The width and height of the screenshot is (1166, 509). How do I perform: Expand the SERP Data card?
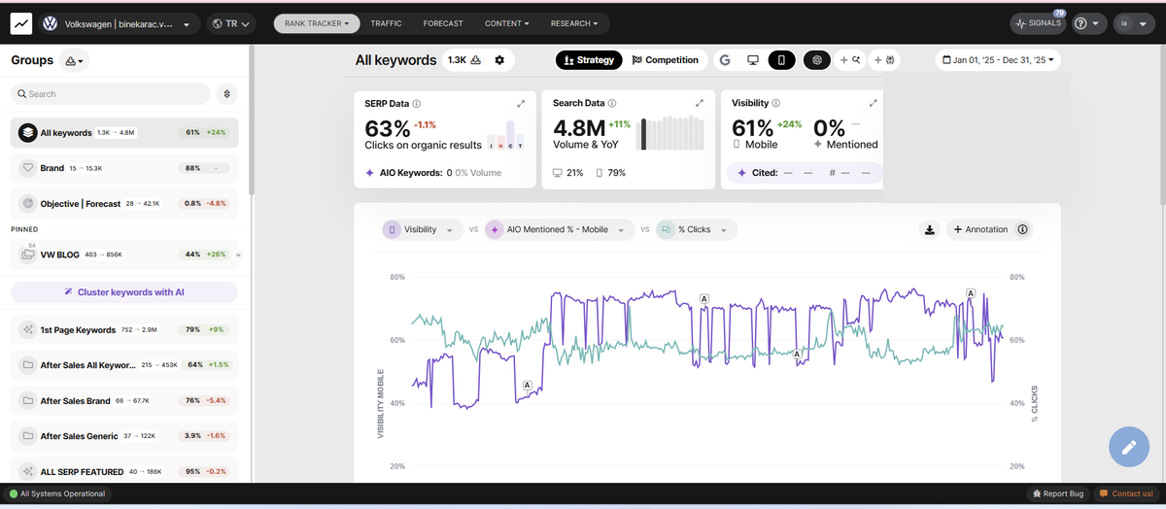521,103
